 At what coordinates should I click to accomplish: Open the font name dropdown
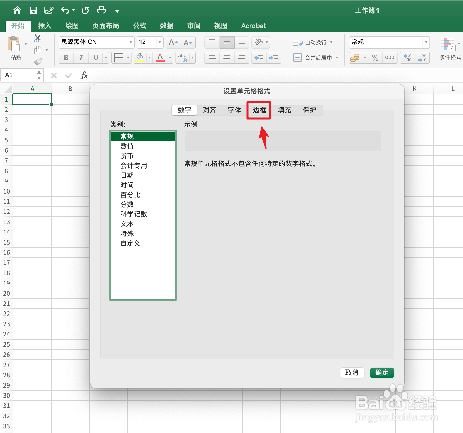131,42
